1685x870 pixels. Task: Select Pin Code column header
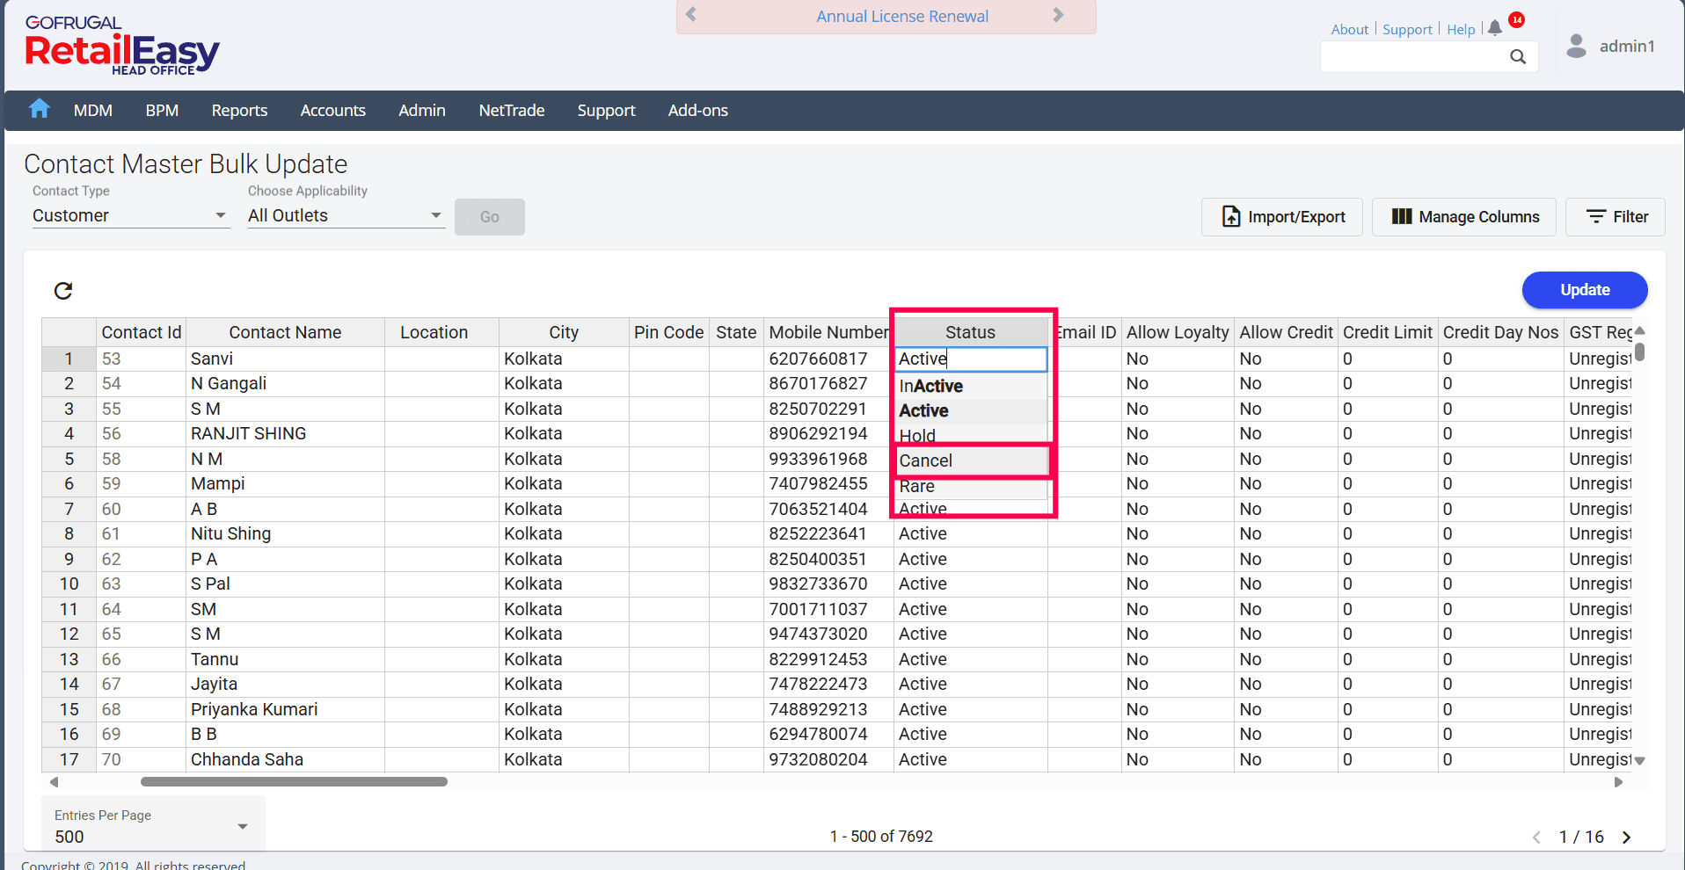coord(668,332)
